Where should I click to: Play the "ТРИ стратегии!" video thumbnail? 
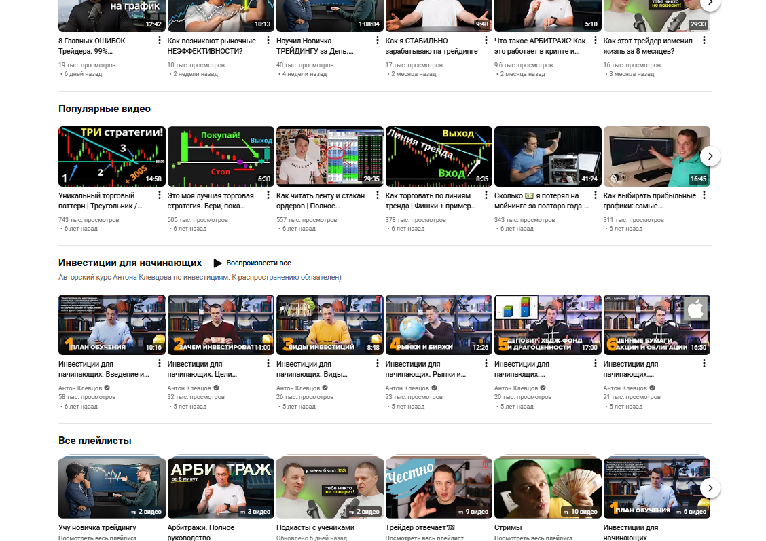(x=112, y=156)
